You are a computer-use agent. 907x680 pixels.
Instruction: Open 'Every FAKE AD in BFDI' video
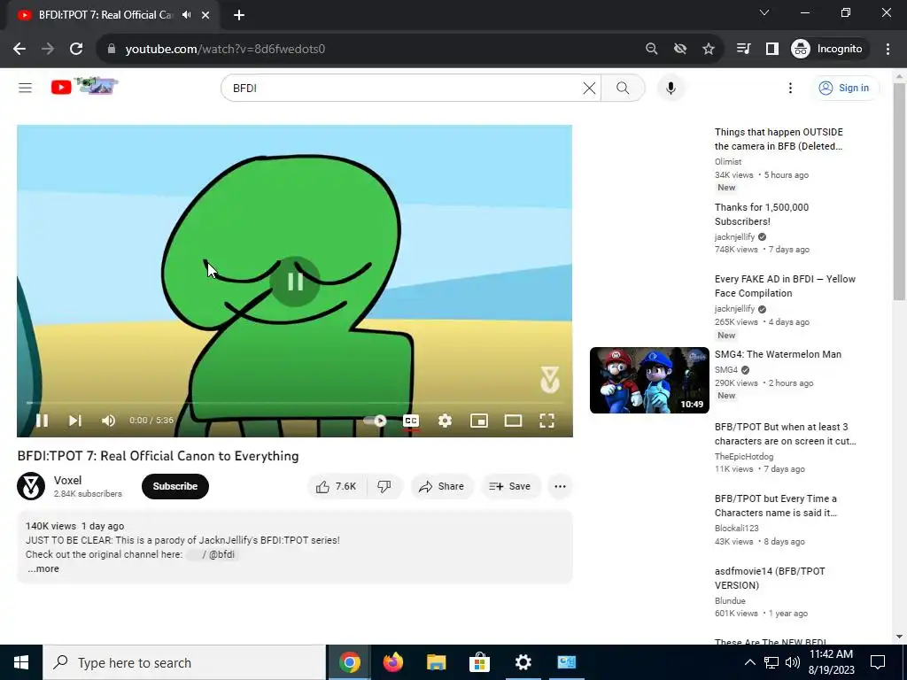[785, 286]
